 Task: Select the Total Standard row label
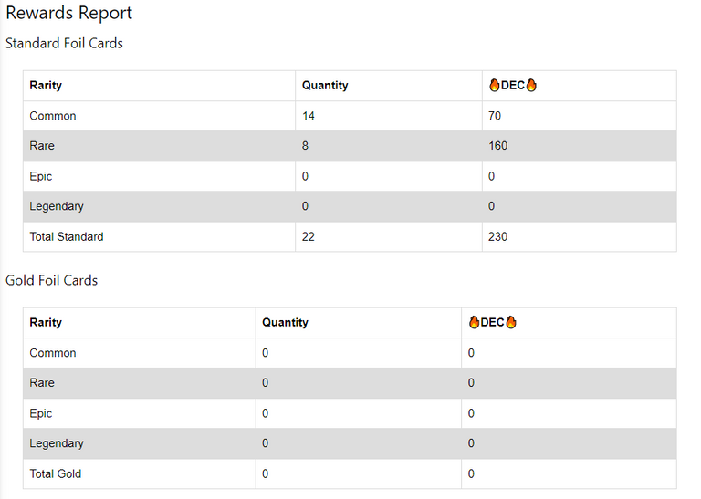click(x=67, y=236)
